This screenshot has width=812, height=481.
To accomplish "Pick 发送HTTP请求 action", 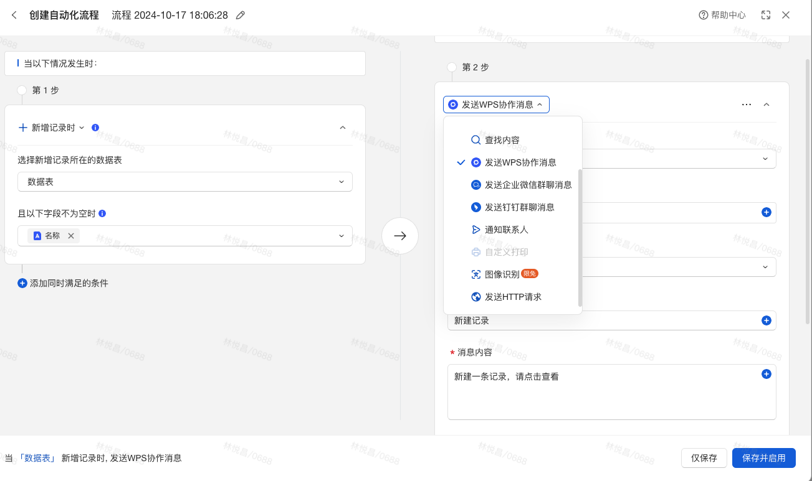I will 513,297.
